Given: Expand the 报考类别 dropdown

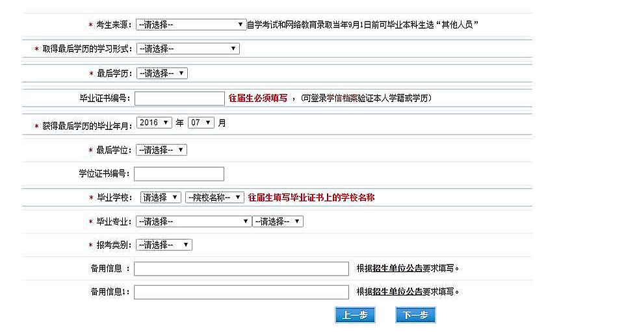Looking at the screenshot, I should pyautogui.click(x=164, y=245).
